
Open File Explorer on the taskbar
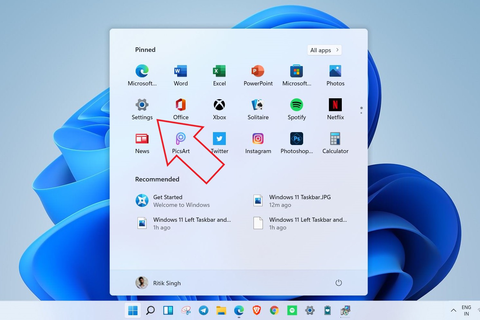coord(221,311)
